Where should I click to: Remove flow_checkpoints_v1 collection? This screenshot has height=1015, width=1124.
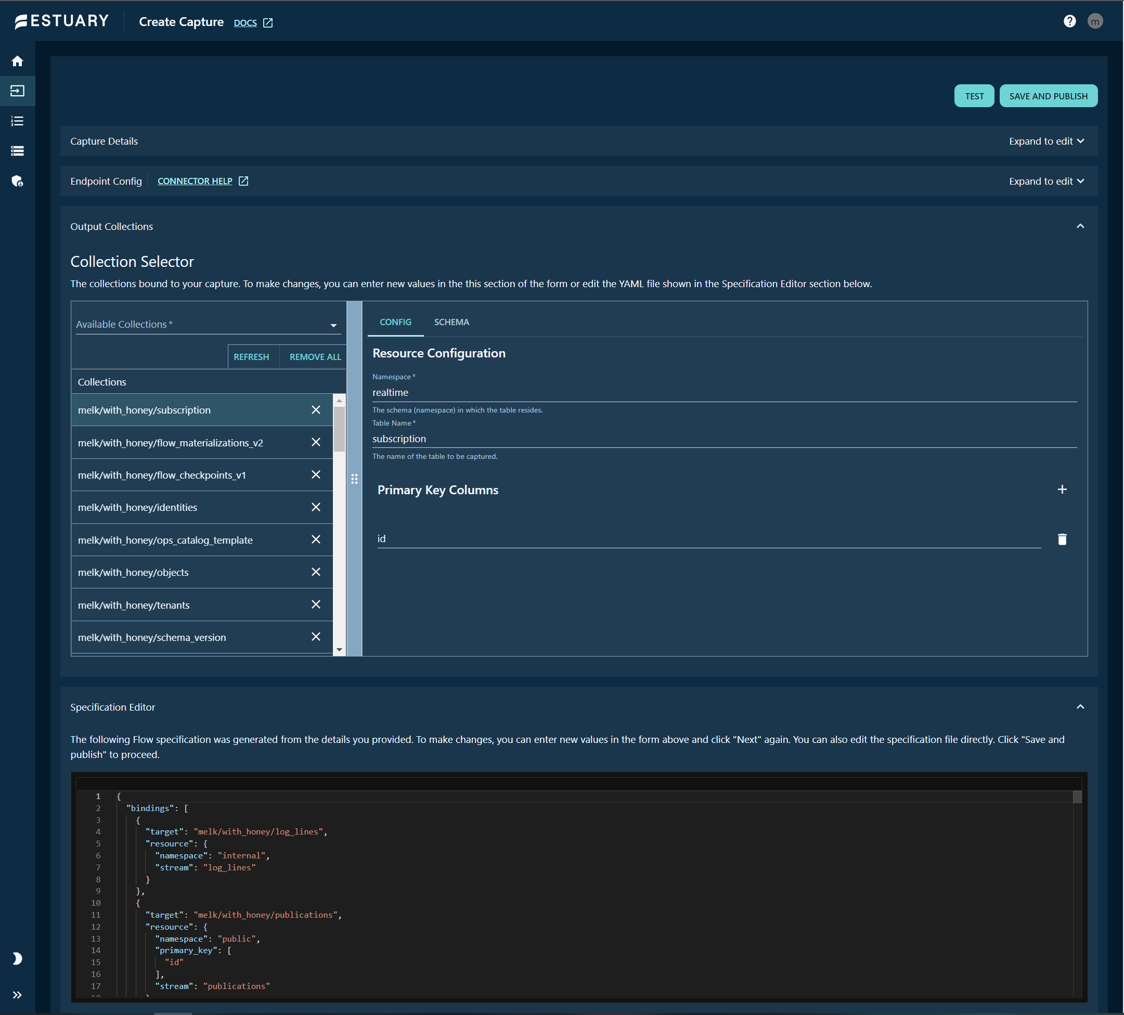pos(316,474)
